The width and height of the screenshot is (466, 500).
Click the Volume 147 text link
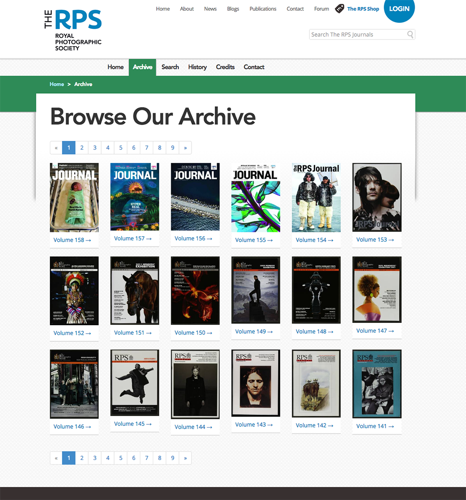pyautogui.click(x=375, y=331)
